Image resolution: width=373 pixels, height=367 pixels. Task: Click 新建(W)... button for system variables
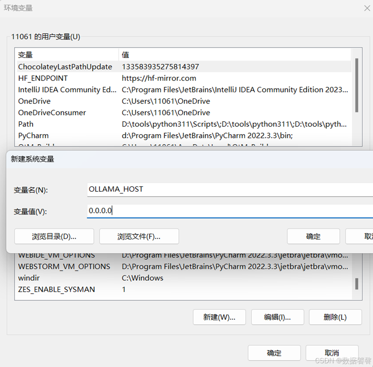pos(219,317)
